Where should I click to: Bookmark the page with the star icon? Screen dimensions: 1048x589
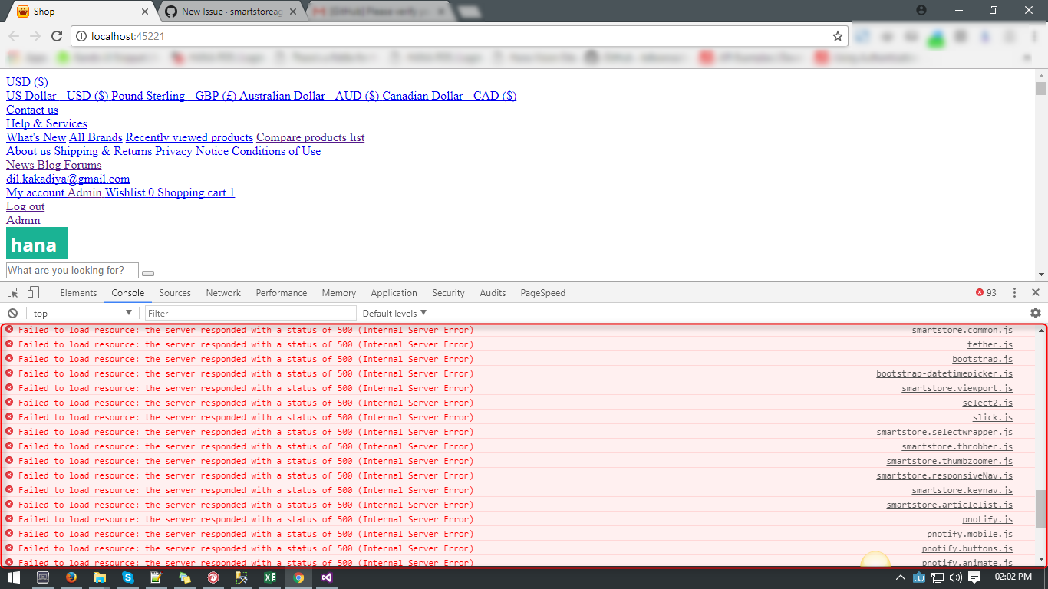click(838, 35)
